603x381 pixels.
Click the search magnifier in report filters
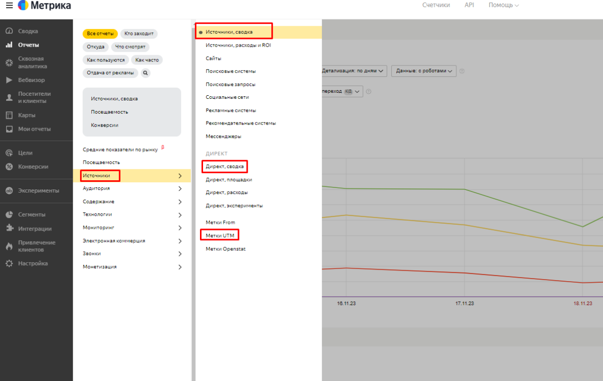[146, 73]
